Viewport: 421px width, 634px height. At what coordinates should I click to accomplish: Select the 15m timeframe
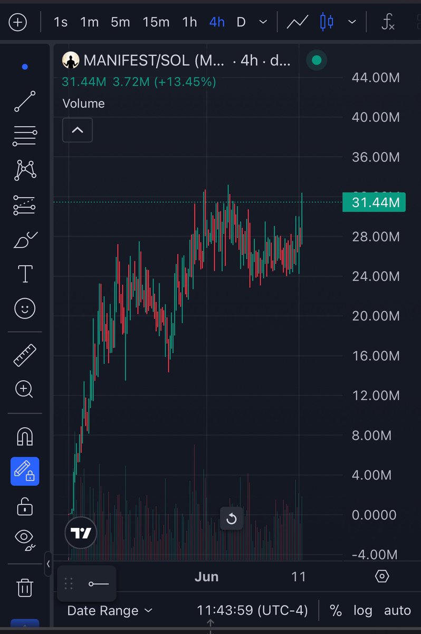(156, 22)
